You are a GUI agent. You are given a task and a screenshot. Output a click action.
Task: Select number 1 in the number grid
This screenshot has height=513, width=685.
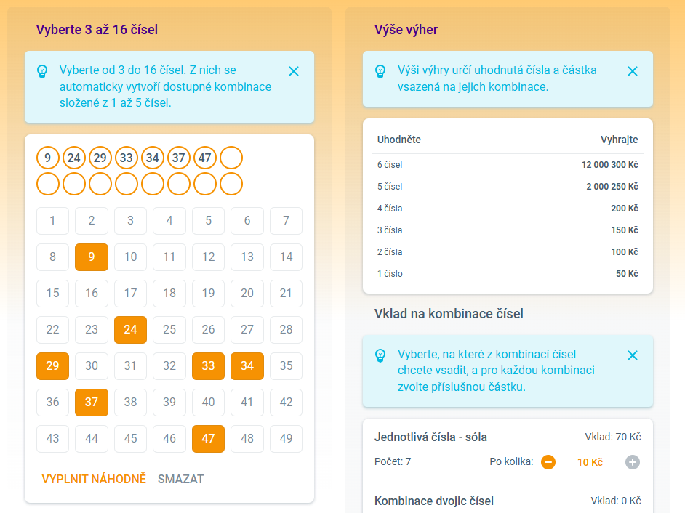tap(52, 220)
